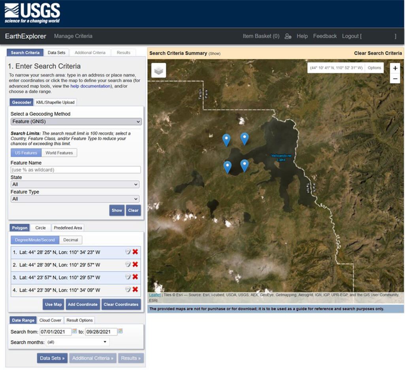Viewport: 405px width, 370px height.
Task: Zoom out on the map
Action: click(395, 79)
